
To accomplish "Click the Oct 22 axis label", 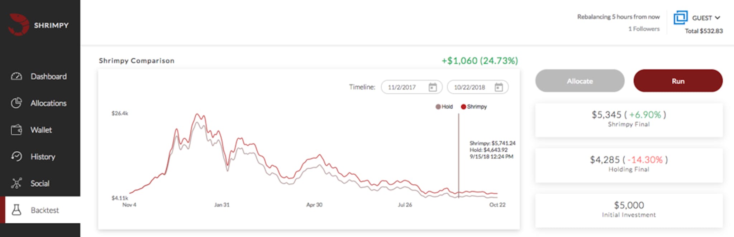I will pos(497,205).
